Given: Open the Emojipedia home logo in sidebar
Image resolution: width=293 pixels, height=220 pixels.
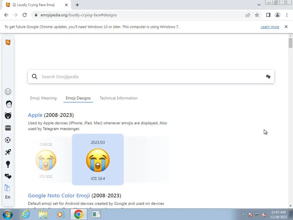Looking at the screenshot, I should 8,42.
